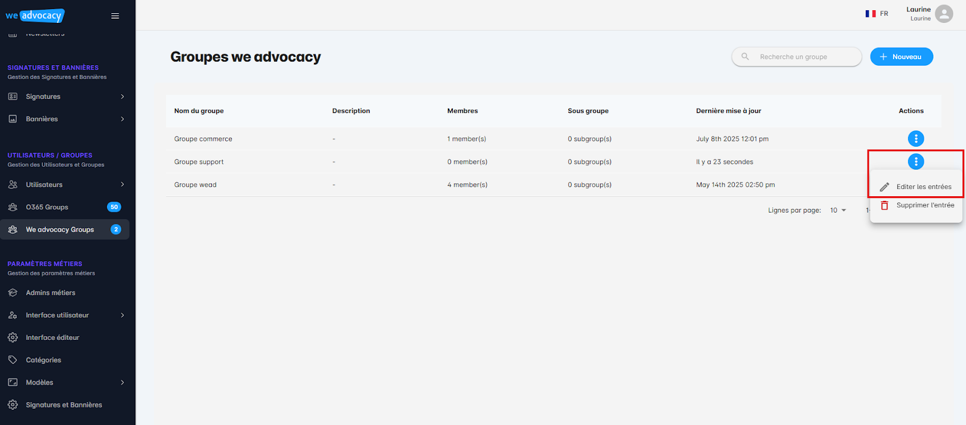Click in the Recherche un groupe field

click(797, 57)
